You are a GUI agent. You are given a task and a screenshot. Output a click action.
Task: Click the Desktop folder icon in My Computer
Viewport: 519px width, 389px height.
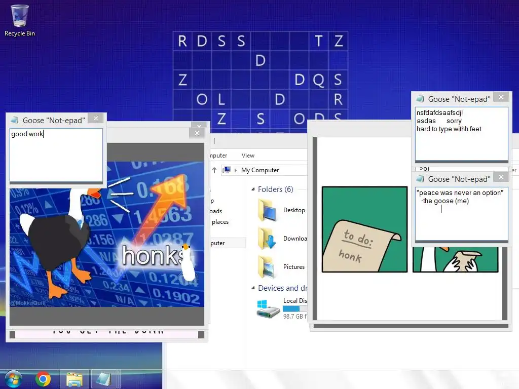tap(267, 210)
